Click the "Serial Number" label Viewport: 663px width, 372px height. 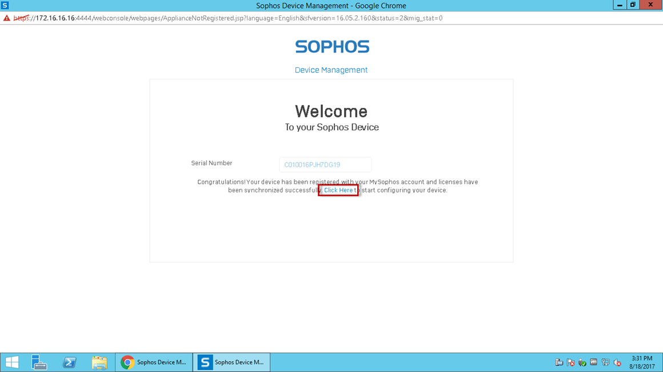(211, 163)
